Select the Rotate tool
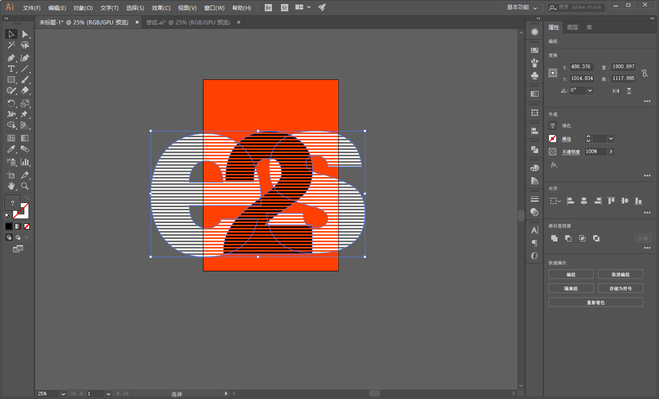Screen dimensions: 659x399 11,103
